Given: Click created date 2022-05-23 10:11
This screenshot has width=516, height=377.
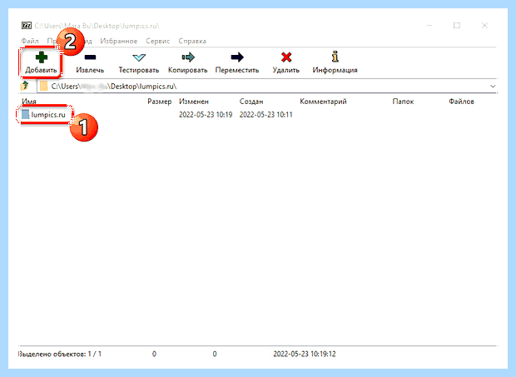Looking at the screenshot, I should pos(265,115).
